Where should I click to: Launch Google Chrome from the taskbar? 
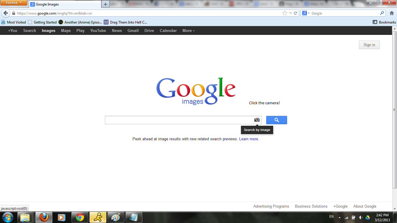tap(80, 217)
